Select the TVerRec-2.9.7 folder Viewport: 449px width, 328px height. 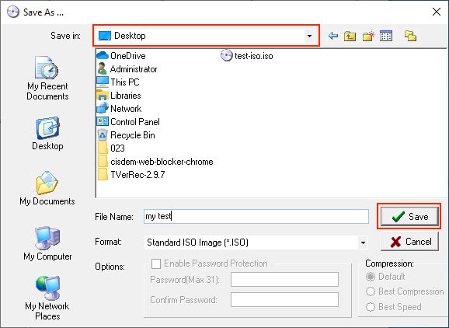[131, 174]
